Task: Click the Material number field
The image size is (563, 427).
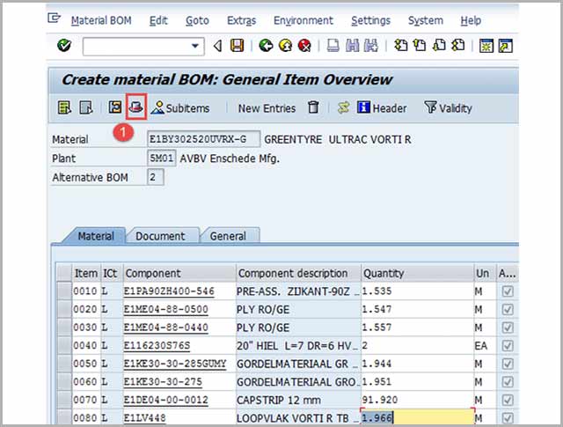Action: click(203, 139)
